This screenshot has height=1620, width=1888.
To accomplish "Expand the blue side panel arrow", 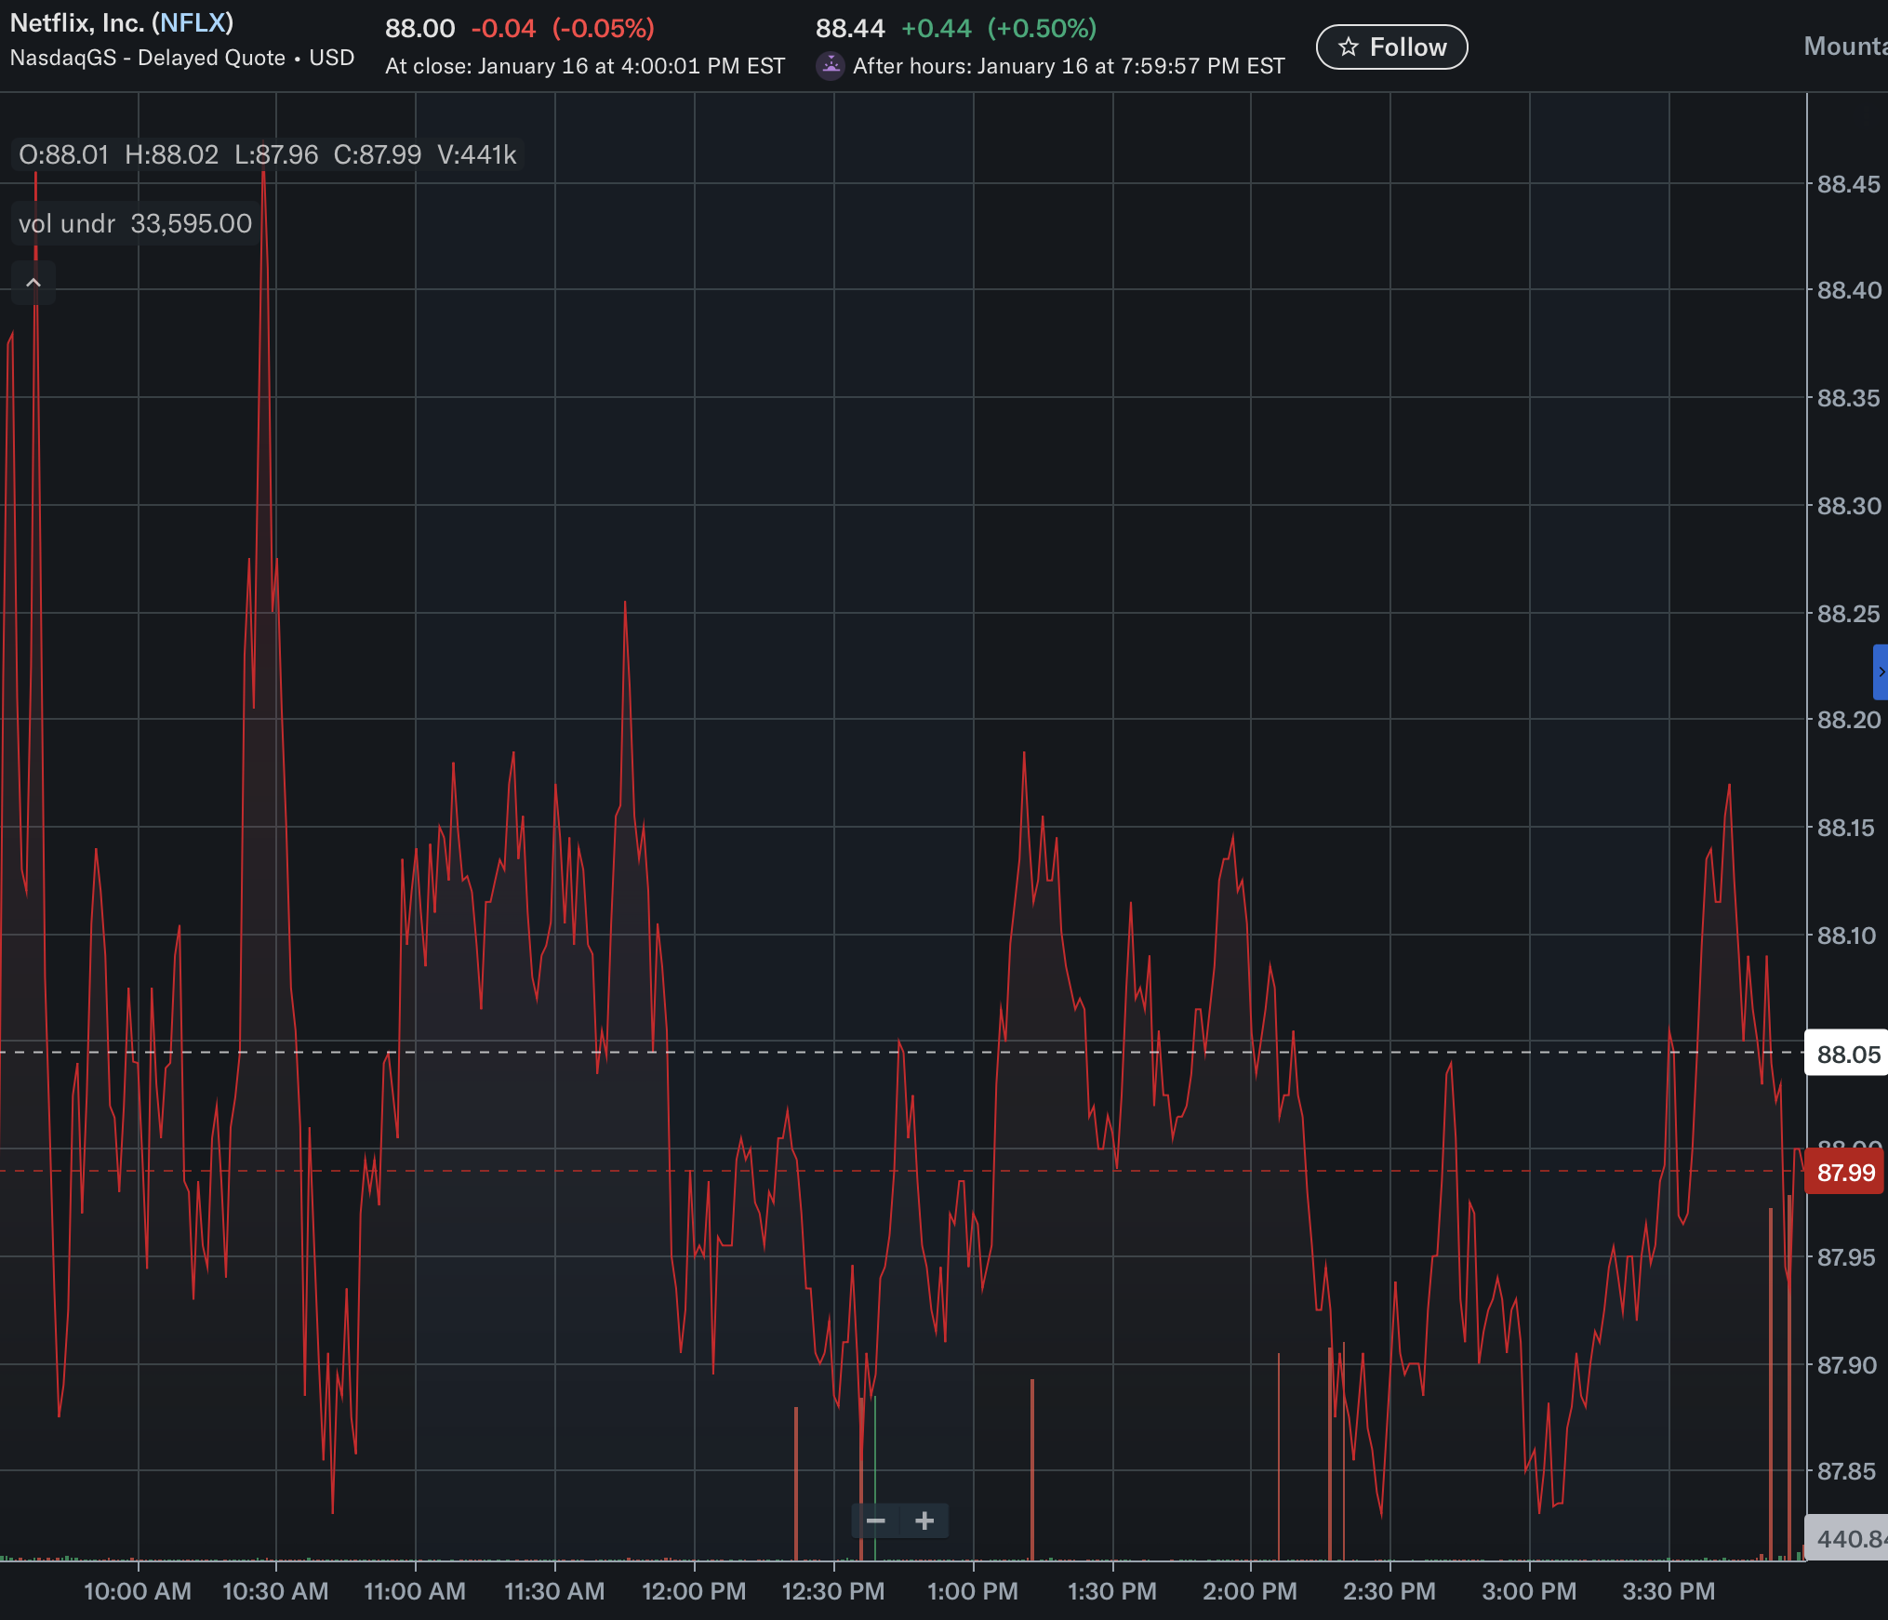I will point(1881,671).
